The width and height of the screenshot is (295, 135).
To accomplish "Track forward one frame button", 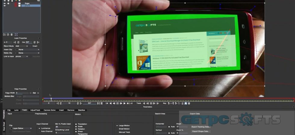I will click(154, 103).
